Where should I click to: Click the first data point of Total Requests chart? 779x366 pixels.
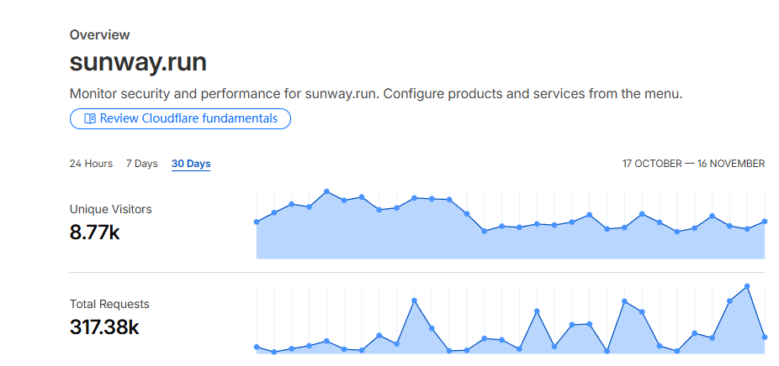pos(257,347)
